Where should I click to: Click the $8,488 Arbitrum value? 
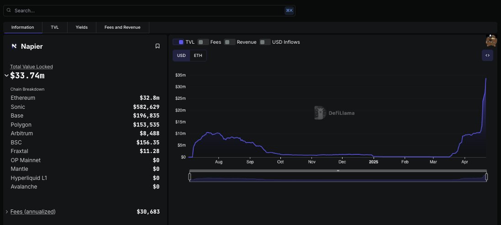point(149,133)
